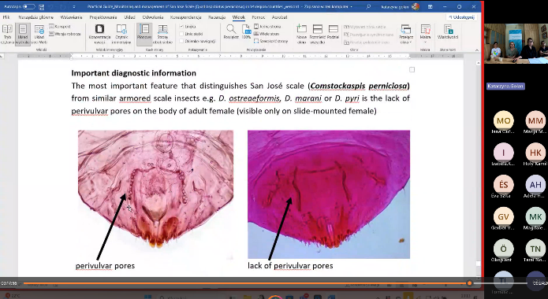Choose Jedna strona zoom option
This screenshot has height=299, width=548.
(268, 27)
